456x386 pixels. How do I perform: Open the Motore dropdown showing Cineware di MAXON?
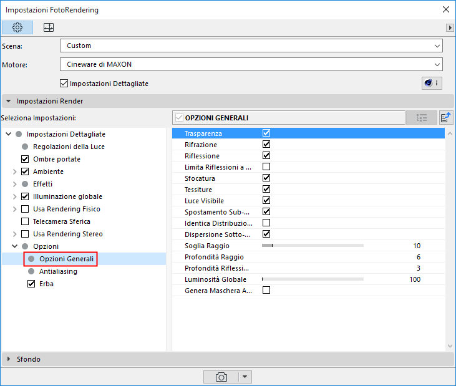[251, 64]
